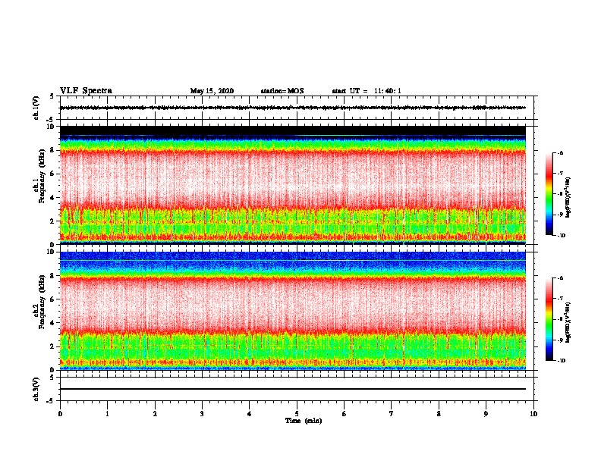The image size is (601, 464).
Task: Click the ch.3(V) flat line trace
Action: [x=293, y=389]
